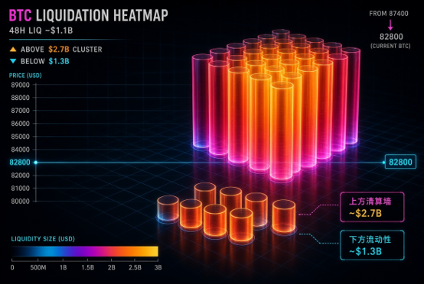Click the '48H LIQ ~$1.1B' subtitle
This screenshot has width=424, height=284.
point(41,31)
